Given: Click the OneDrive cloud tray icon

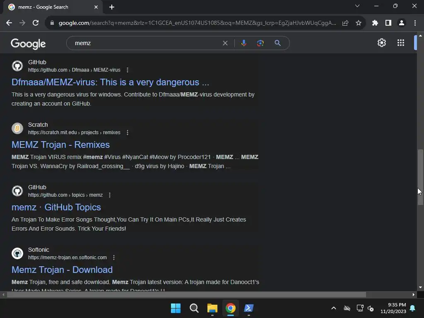Looking at the screenshot, I should click(x=347, y=308).
